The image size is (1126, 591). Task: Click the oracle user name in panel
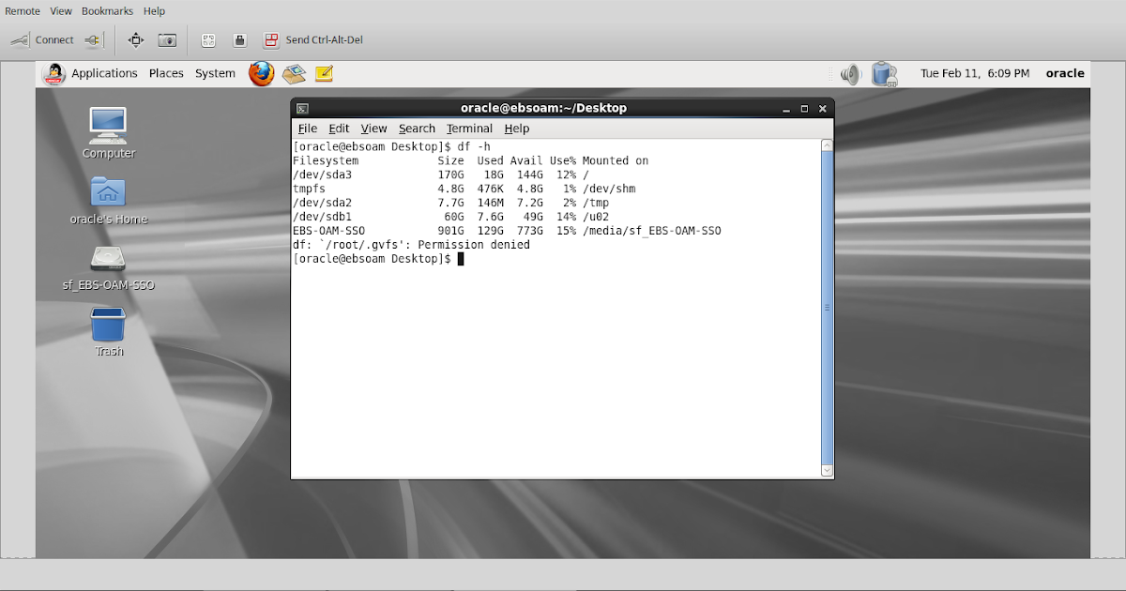coord(1065,73)
